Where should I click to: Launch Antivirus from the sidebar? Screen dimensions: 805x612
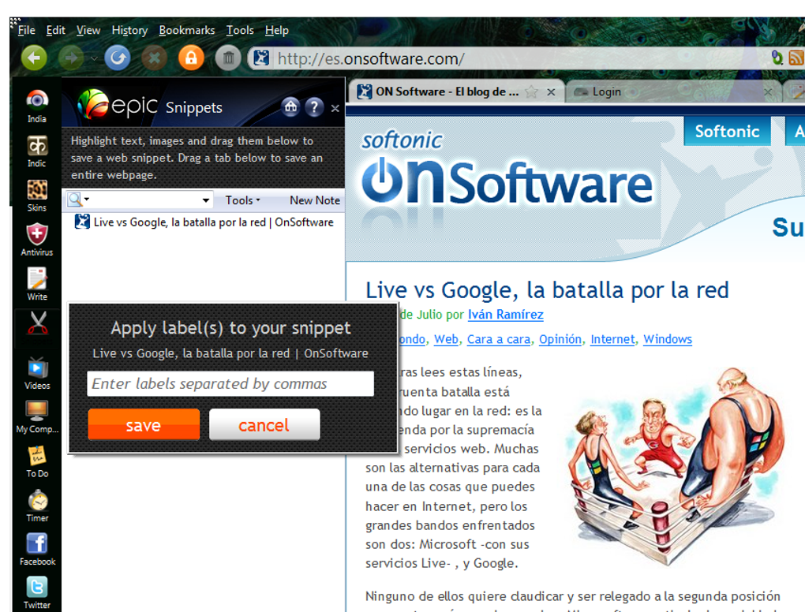pyautogui.click(x=36, y=240)
